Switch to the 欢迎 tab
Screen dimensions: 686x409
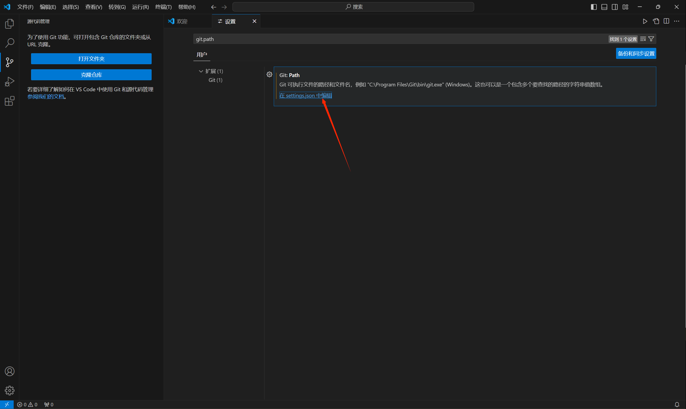click(188, 21)
